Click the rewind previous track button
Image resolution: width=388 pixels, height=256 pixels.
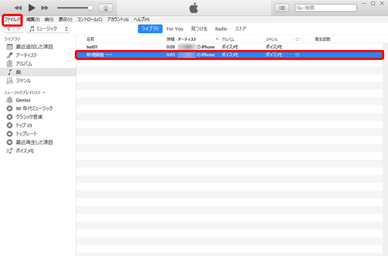18,8
